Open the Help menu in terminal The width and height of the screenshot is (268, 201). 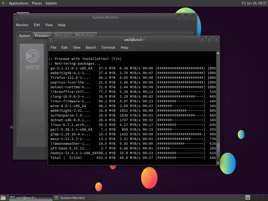tap(124, 48)
